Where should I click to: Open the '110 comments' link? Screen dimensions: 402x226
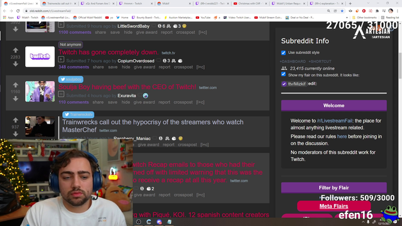point(73,102)
